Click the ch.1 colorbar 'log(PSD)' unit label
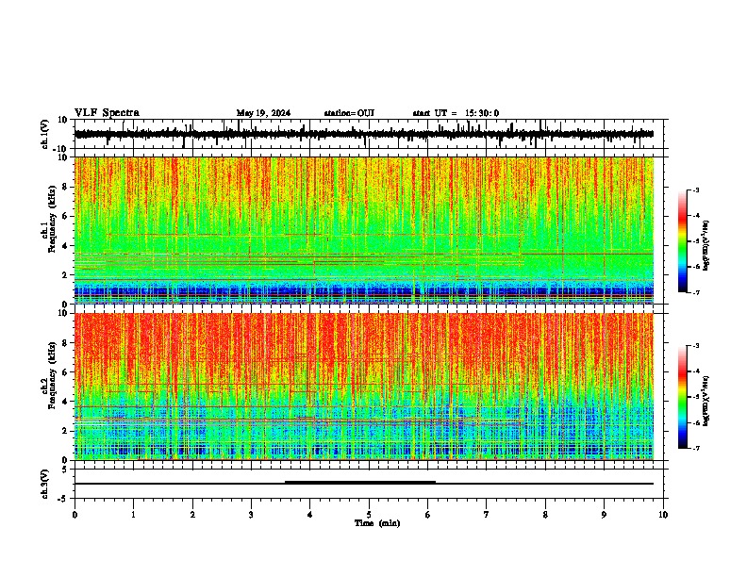This screenshot has width=747, height=577. pos(706,246)
